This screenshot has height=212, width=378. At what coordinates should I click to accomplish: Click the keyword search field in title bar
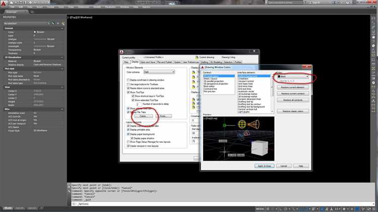pyautogui.click(x=285, y=3)
